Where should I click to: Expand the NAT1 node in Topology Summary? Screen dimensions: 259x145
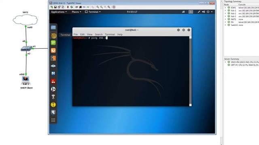point(225,19)
